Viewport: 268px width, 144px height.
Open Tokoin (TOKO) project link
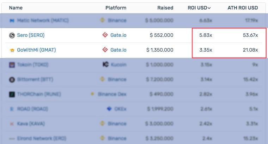click(x=33, y=65)
